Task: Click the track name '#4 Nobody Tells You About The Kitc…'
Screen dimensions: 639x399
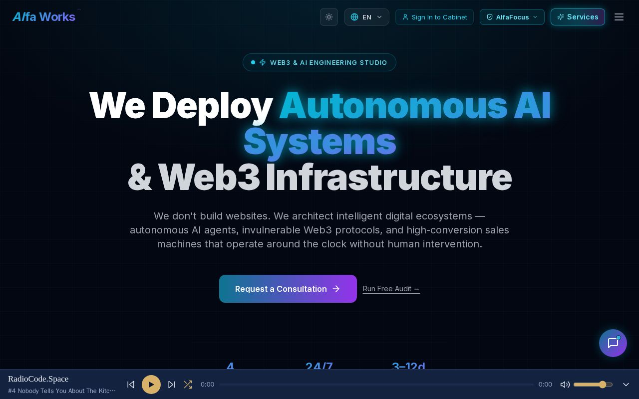Action: (62, 391)
